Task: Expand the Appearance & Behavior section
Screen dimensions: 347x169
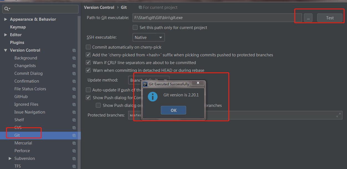Action: (6, 19)
